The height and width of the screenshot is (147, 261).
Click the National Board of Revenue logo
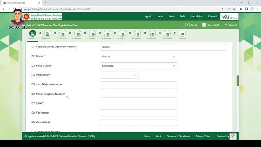coord(42,17)
